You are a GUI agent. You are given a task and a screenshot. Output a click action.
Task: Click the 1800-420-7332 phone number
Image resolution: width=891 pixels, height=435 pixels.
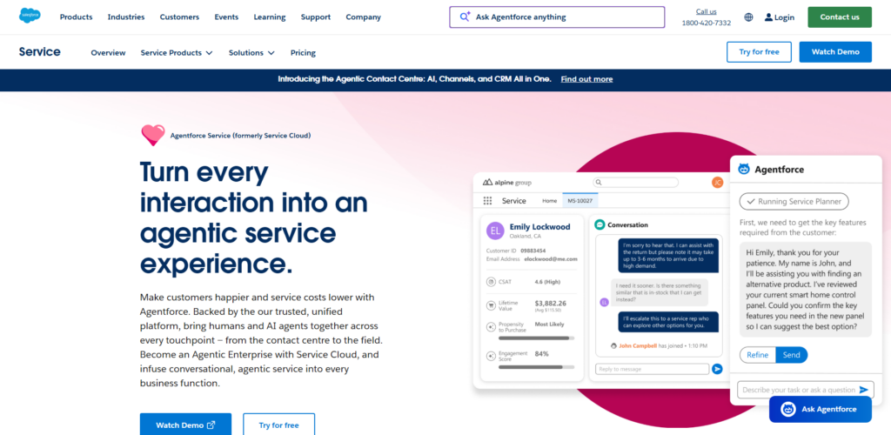coord(707,23)
